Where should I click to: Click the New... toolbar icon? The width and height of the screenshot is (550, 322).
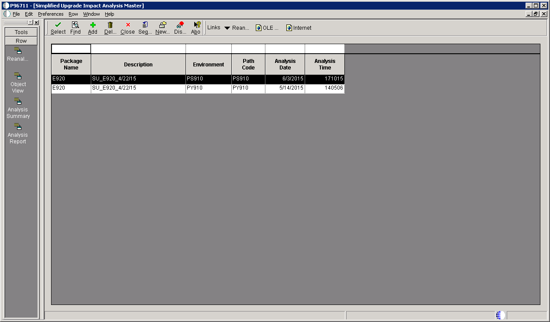[x=162, y=25]
